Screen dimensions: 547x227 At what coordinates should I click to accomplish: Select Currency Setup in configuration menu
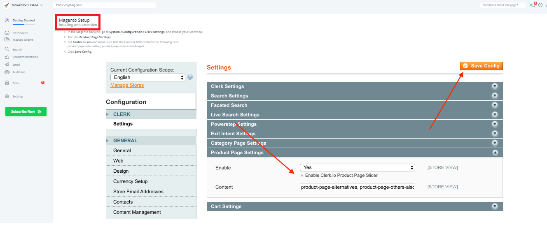[x=130, y=181]
